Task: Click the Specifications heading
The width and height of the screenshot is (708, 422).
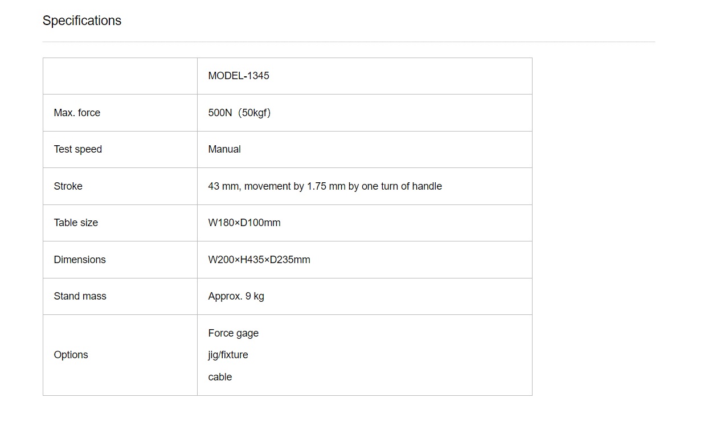Action: 82,21
